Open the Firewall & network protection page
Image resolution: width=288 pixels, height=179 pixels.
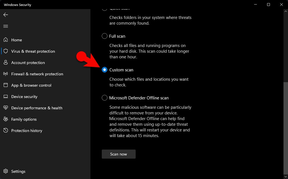(37, 74)
